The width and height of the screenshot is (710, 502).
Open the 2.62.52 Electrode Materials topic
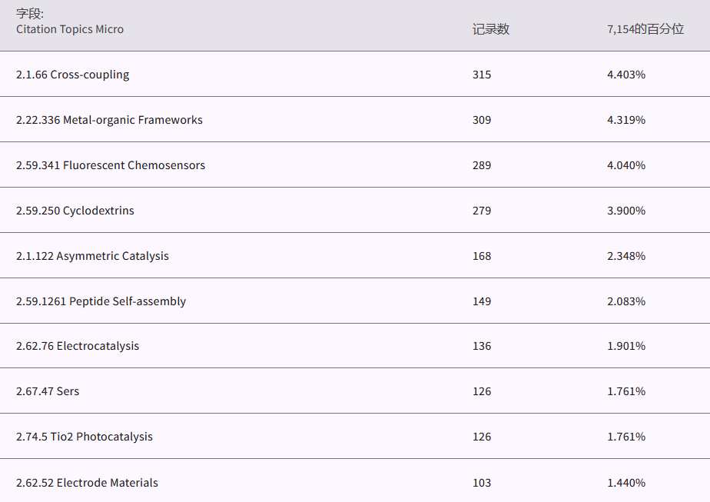tap(87, 483)
